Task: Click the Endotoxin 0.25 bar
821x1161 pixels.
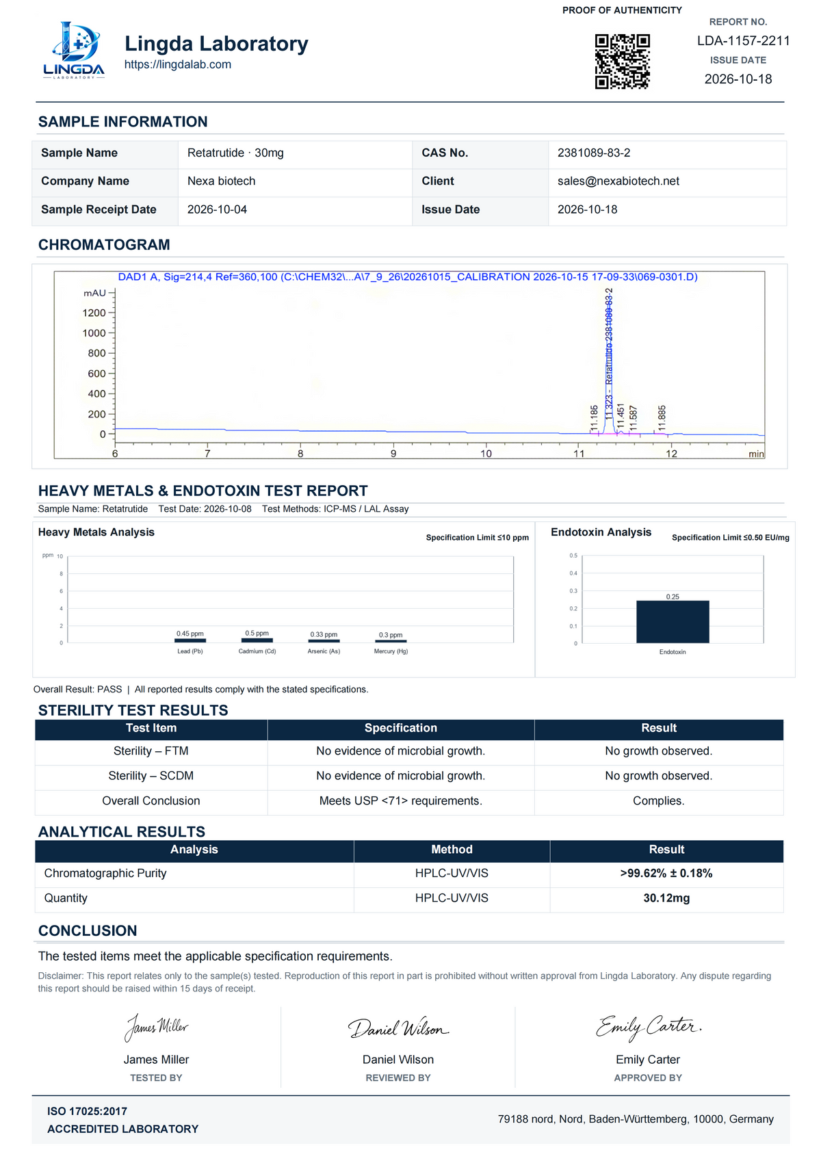Action: click(673, 622)
